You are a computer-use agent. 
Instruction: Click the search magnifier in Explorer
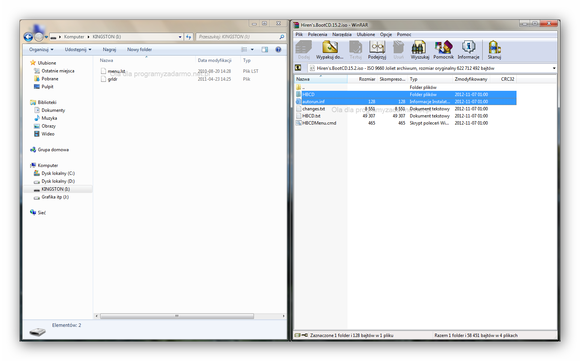pyautogui.click(x=282, y=37)
